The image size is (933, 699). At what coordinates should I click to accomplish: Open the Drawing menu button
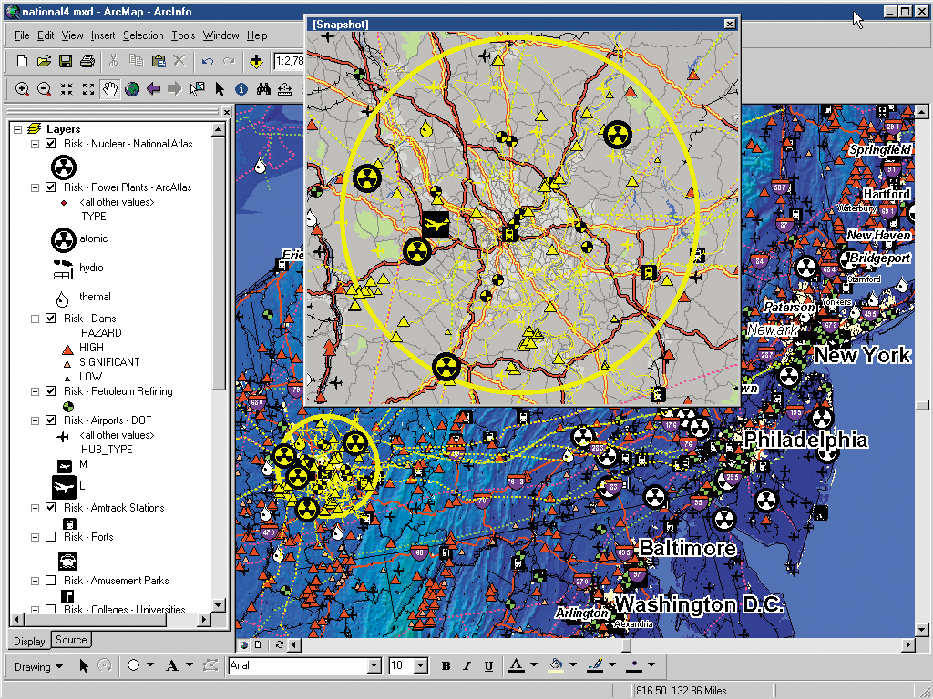pos(39,666)
